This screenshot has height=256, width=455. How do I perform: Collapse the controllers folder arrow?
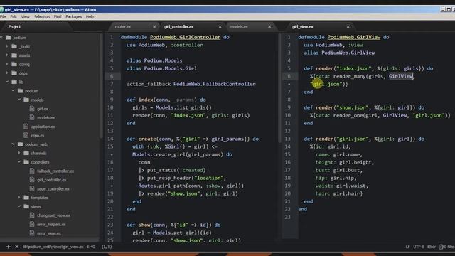pyautogui.click(x=19, y=161)
